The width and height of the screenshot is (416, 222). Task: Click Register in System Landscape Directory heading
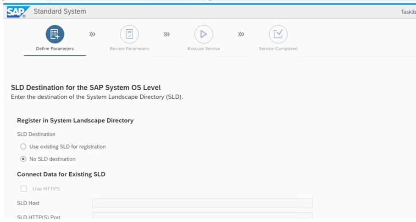tap(75, 120)
